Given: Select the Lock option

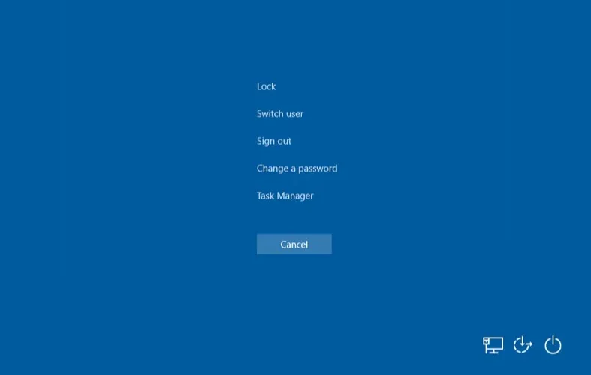Looking at the screenshot, I should point(266,86).
